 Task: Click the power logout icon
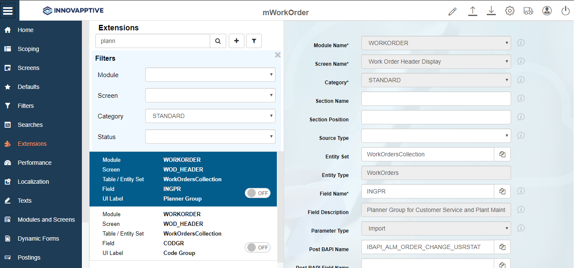point(566,11)
